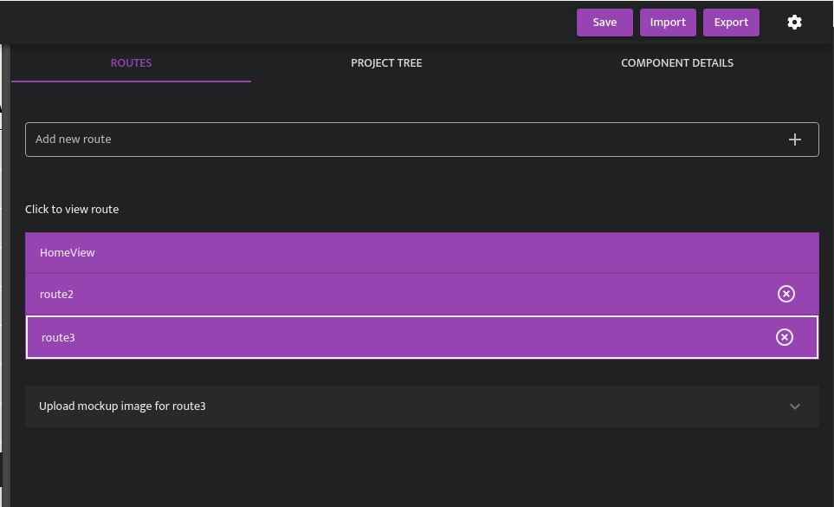Screen dimensions: 834x507
Task: Click the Export button
Action: click(731, 23)
